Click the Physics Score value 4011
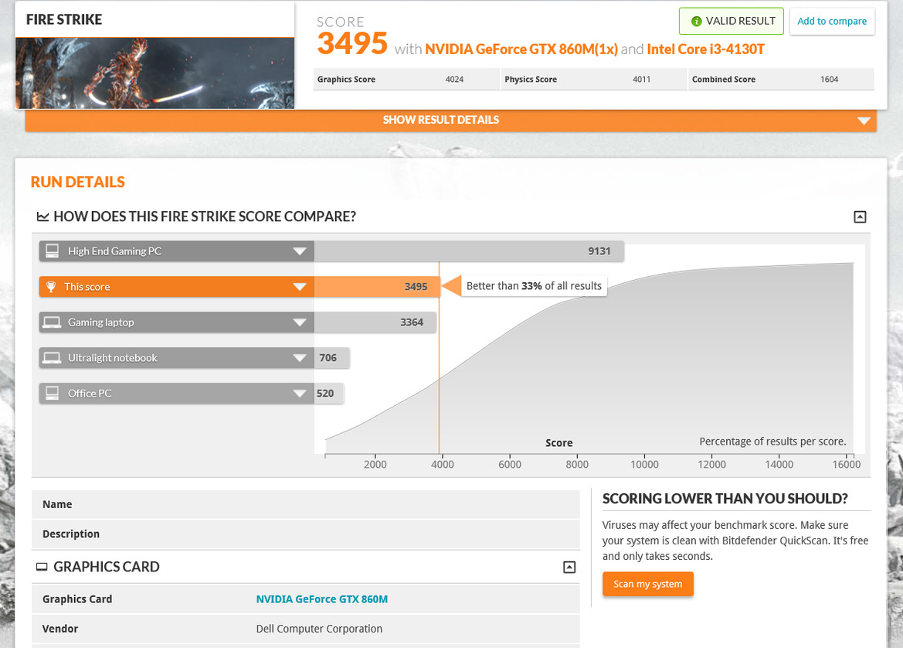This screenshot has height=648, width=903. pos(642,80)
